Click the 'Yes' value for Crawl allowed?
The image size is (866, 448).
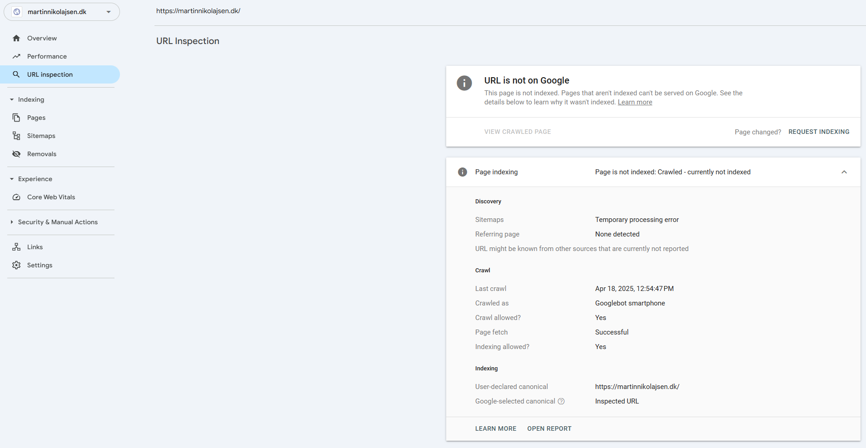click(x=601, y=318)
